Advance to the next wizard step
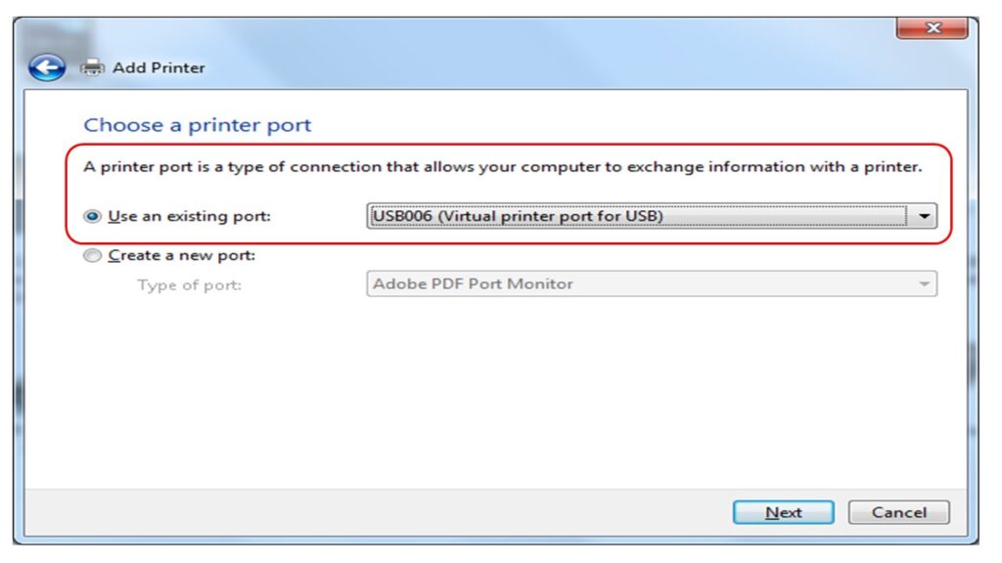Screen dimensions: 1002x563 782,512
